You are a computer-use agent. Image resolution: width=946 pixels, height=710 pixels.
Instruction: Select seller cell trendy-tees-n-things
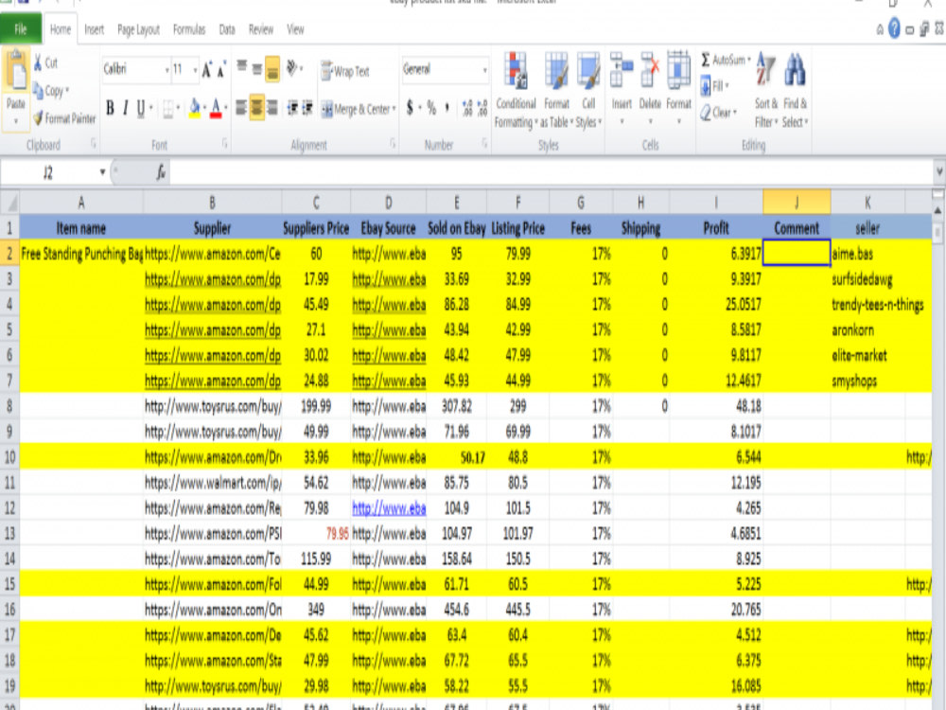pyautogui.click(x=877, y=305)
